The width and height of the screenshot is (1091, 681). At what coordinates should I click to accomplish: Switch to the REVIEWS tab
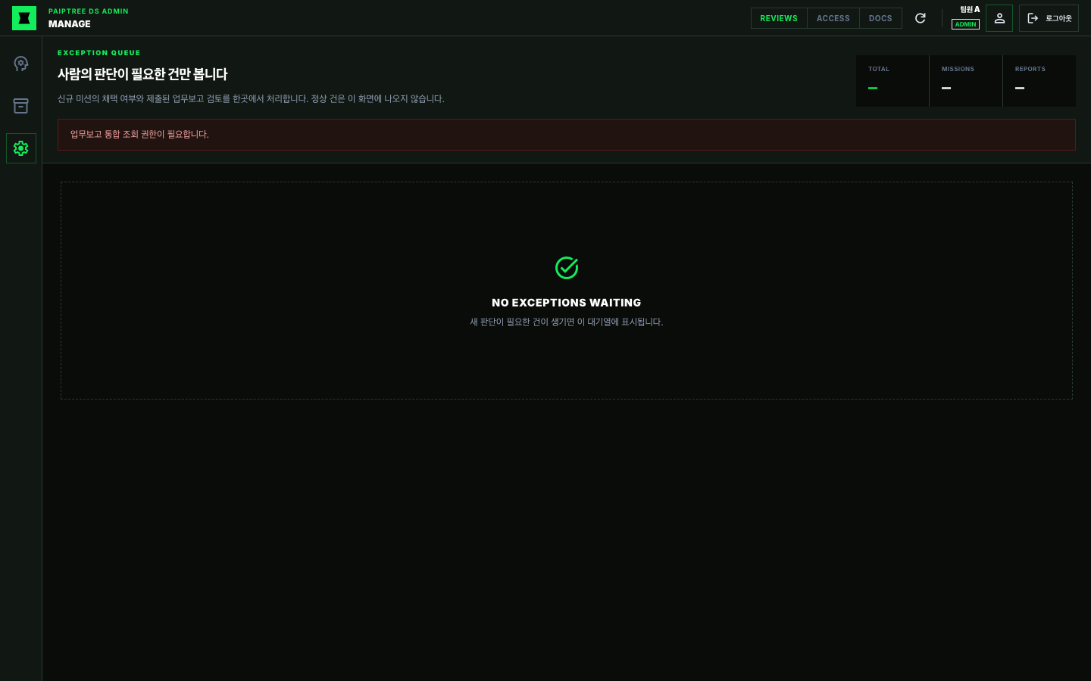point(779,18)
